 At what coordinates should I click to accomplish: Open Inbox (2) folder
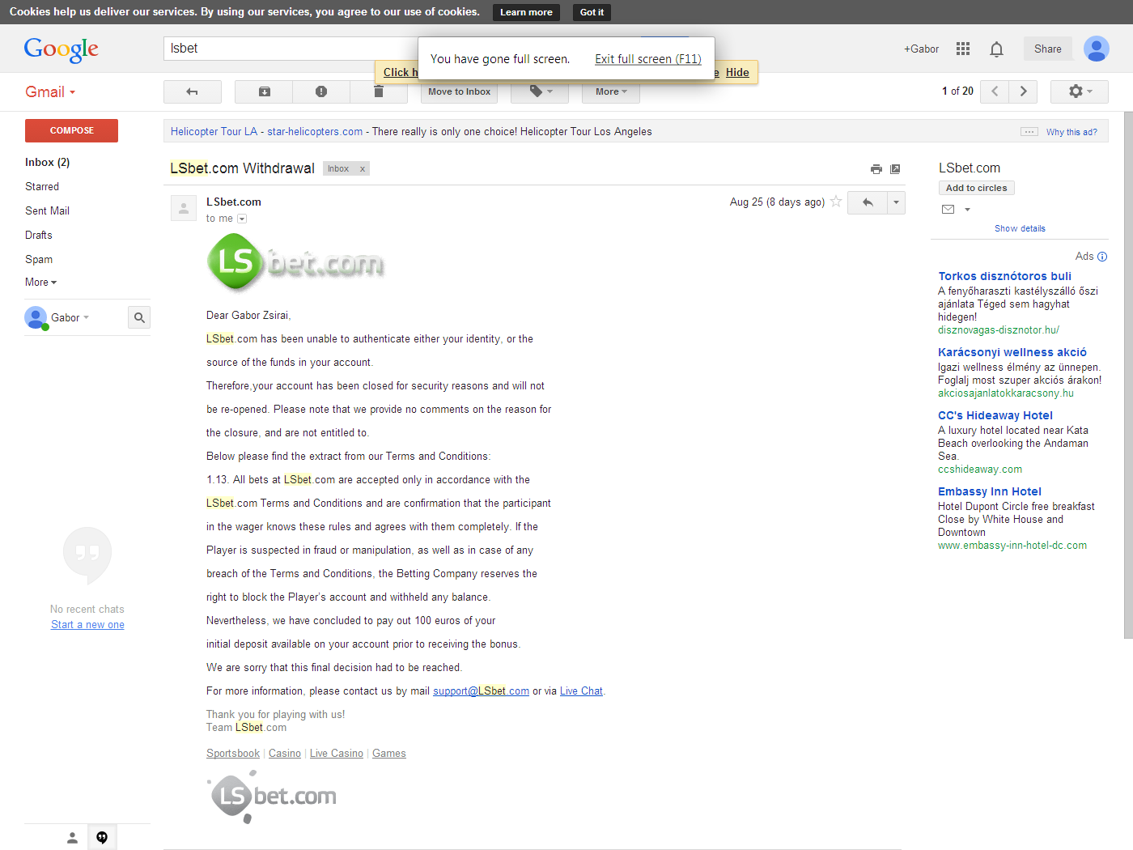(x=48, y=162)
